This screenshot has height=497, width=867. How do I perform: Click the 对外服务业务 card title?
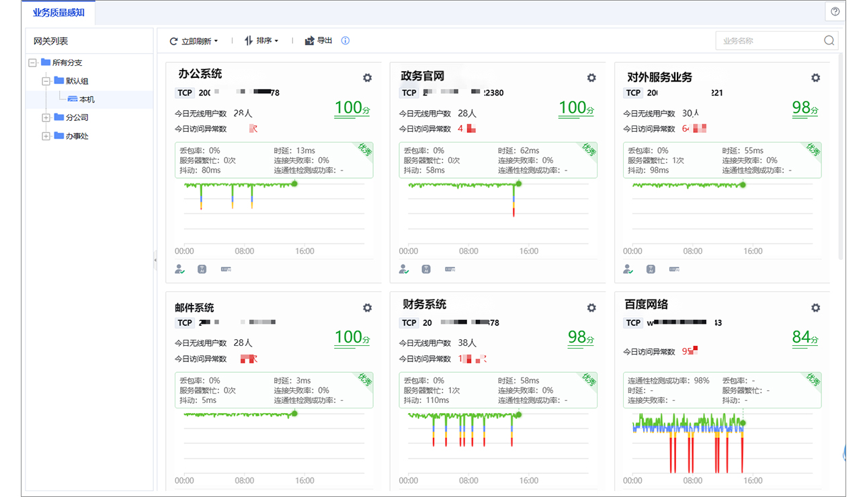pyautogui.click(x=659, y=77)
